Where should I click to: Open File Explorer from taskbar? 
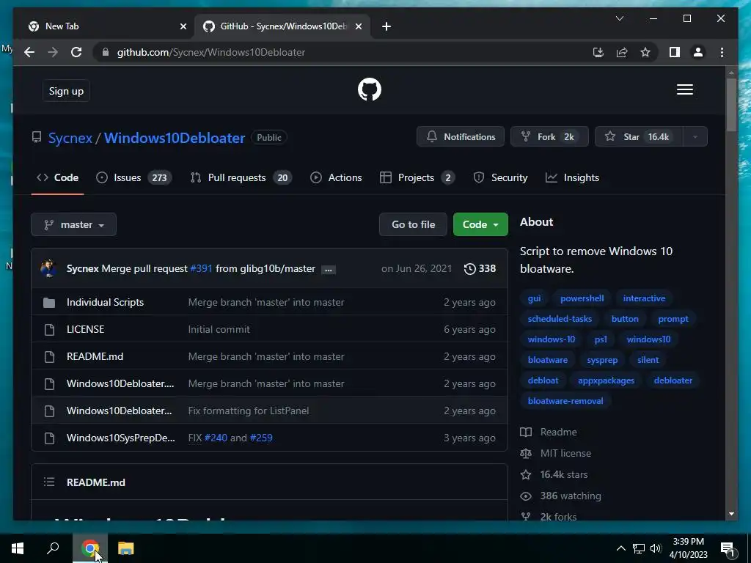(125, 548)
